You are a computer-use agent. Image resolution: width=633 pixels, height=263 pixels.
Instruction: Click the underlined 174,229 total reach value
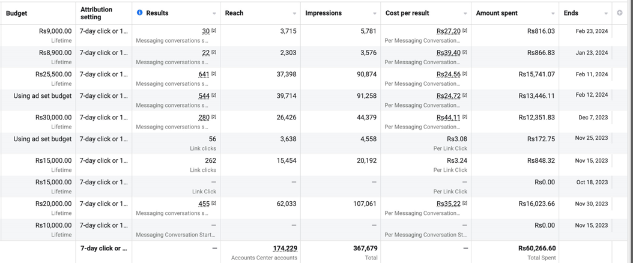tap(285, 248)
